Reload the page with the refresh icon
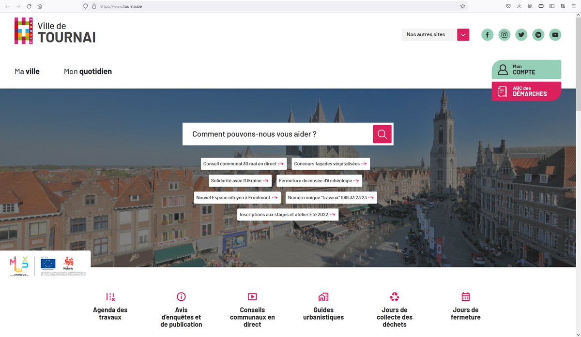 (29, 6)
